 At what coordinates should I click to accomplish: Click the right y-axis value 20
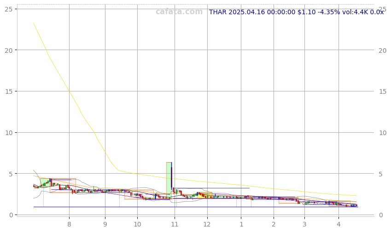pos(383,51)
